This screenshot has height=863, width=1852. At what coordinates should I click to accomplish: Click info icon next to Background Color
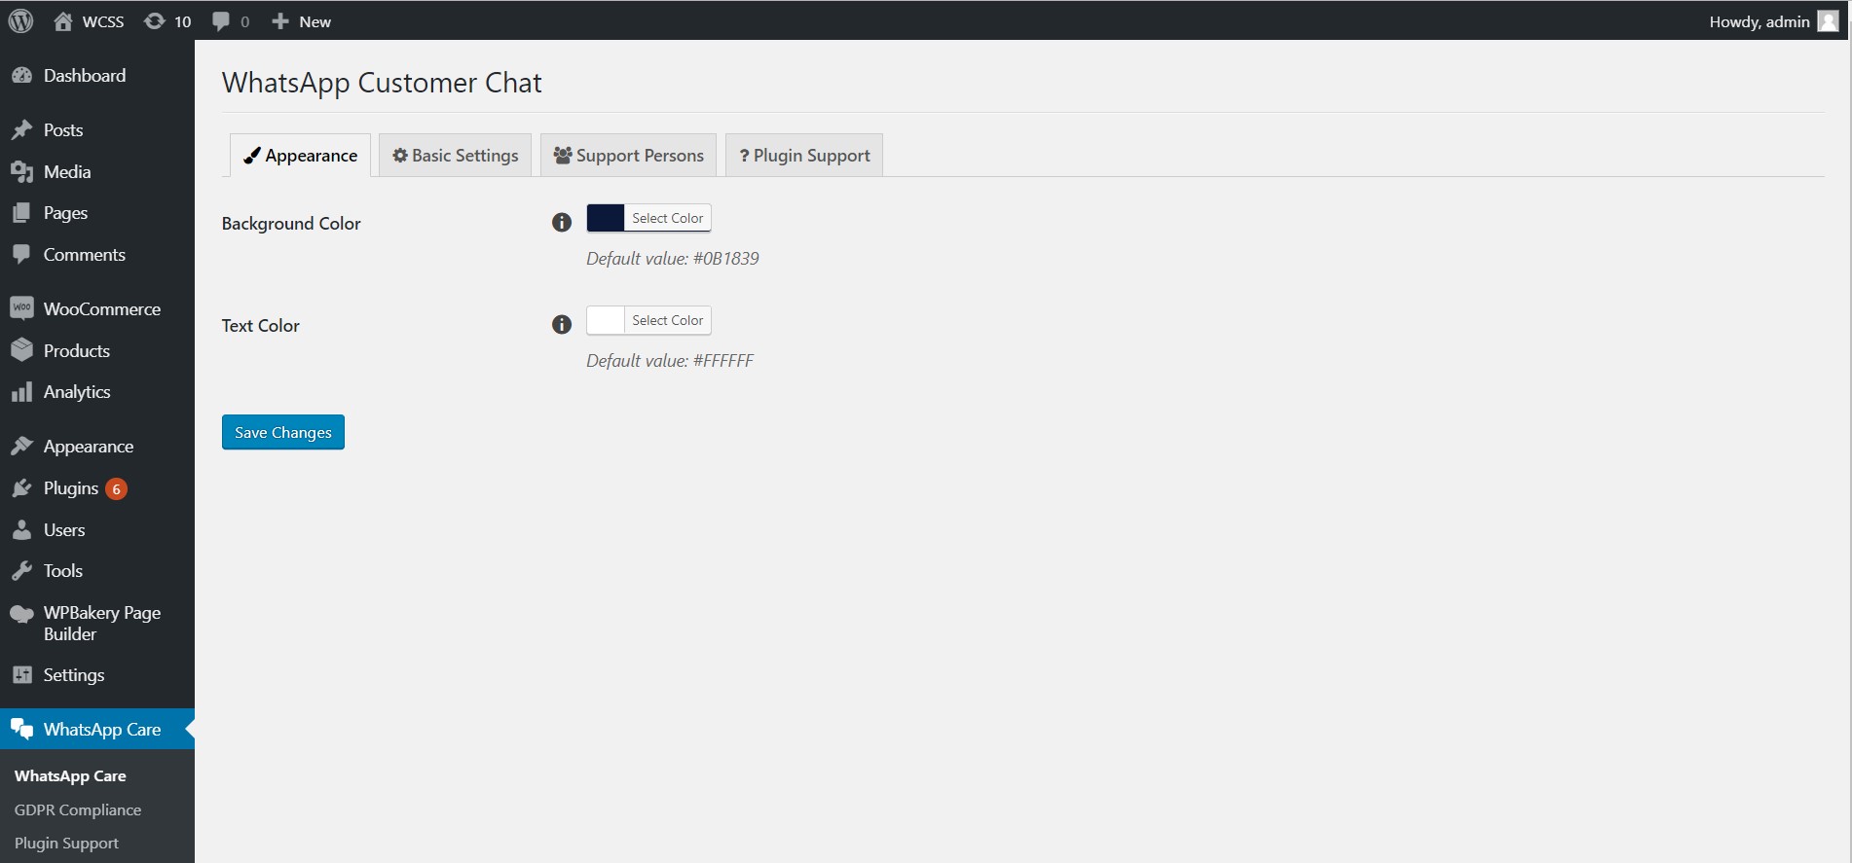[562, 223]
